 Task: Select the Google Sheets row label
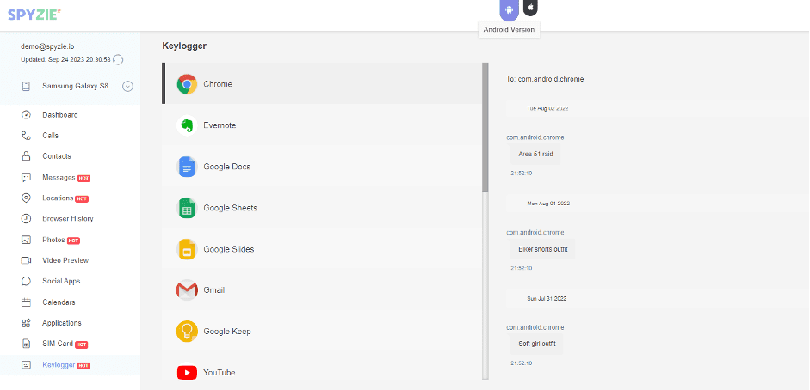point(231,208)
